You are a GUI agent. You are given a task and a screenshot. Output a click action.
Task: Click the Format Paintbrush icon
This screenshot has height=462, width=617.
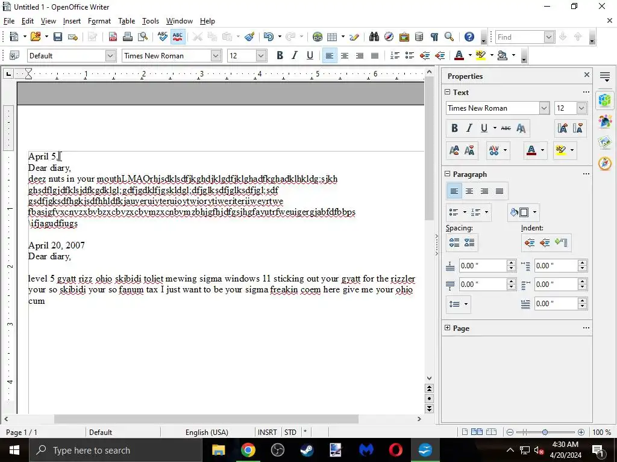(249, 37)
